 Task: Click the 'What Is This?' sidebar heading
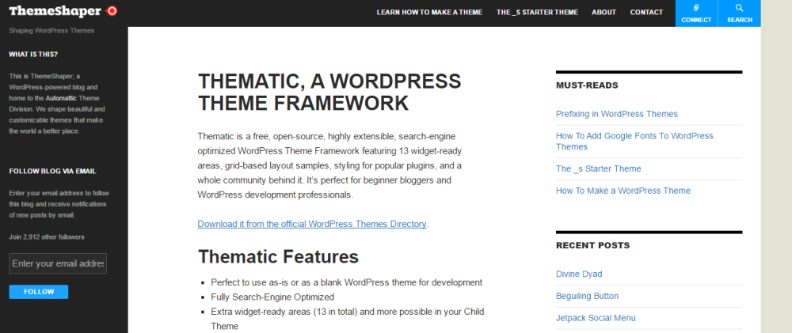tap(33, 55)
